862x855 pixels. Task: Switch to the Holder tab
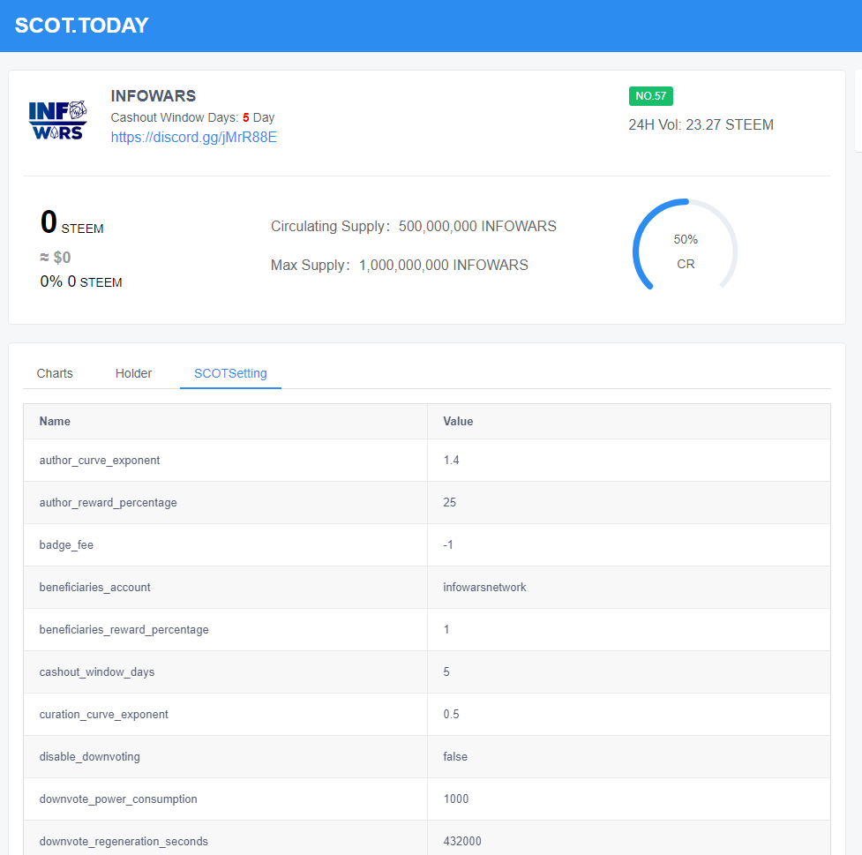pyautogui.click(x=133, y=373)
